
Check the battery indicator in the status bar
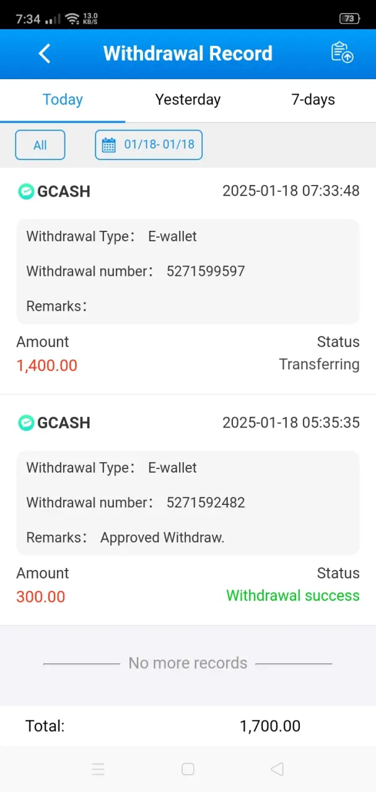coord(349,19)
